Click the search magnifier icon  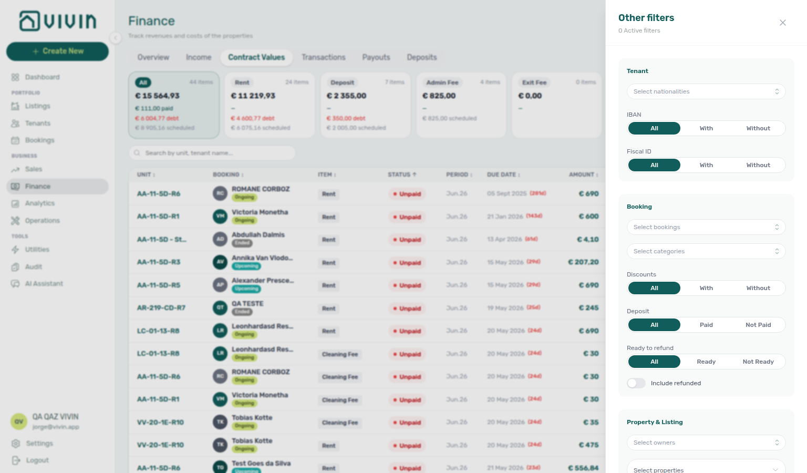137,153
